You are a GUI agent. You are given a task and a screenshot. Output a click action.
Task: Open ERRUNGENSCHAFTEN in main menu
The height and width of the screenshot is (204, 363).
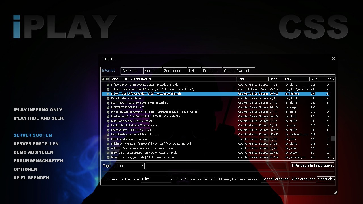pyautogui.click(x=38, y=161)
